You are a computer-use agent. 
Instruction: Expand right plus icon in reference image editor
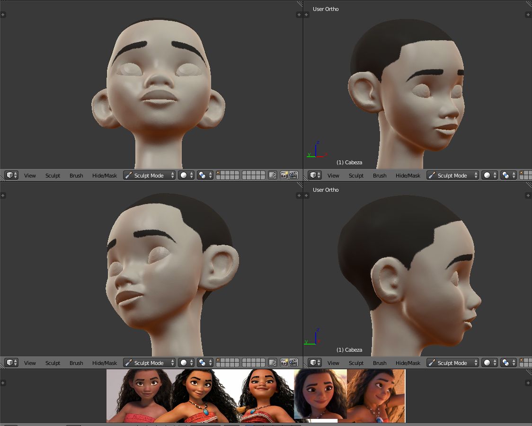coord(528,383)
